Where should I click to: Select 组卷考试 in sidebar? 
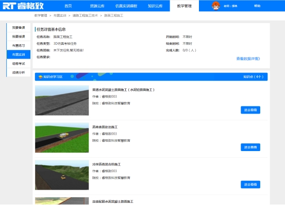click(19, 64)
